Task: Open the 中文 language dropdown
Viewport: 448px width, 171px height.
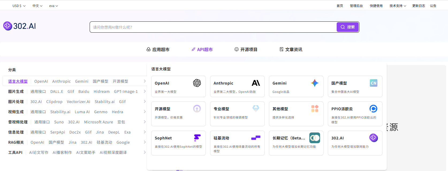Action: click(x=37, y=6)
